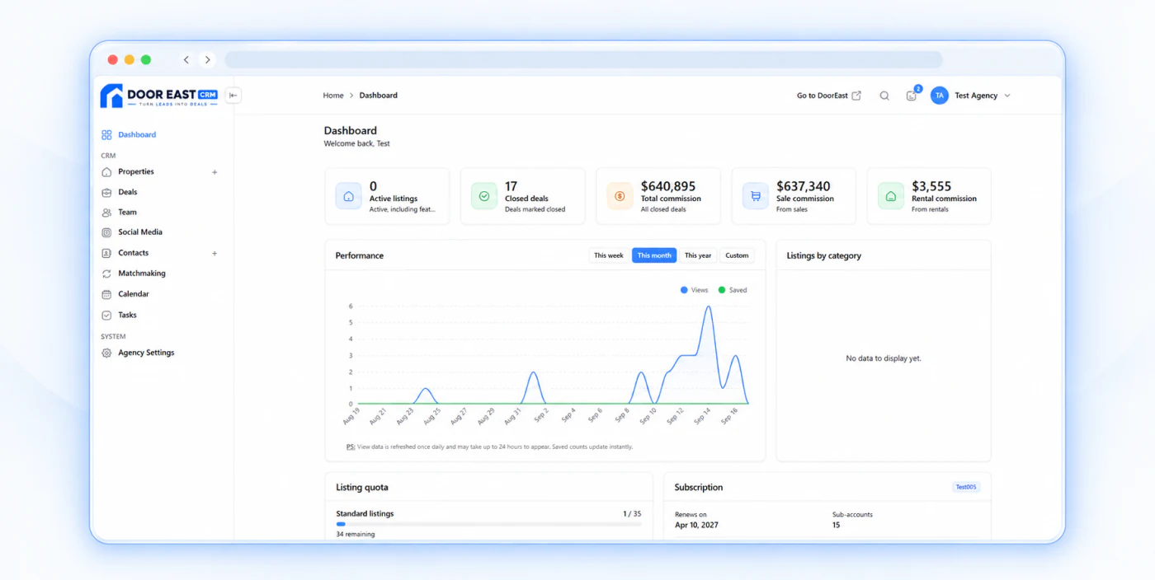Click the Home breadcrumb link
Viewport: 1155px width, 580px height.
point(333,96)
